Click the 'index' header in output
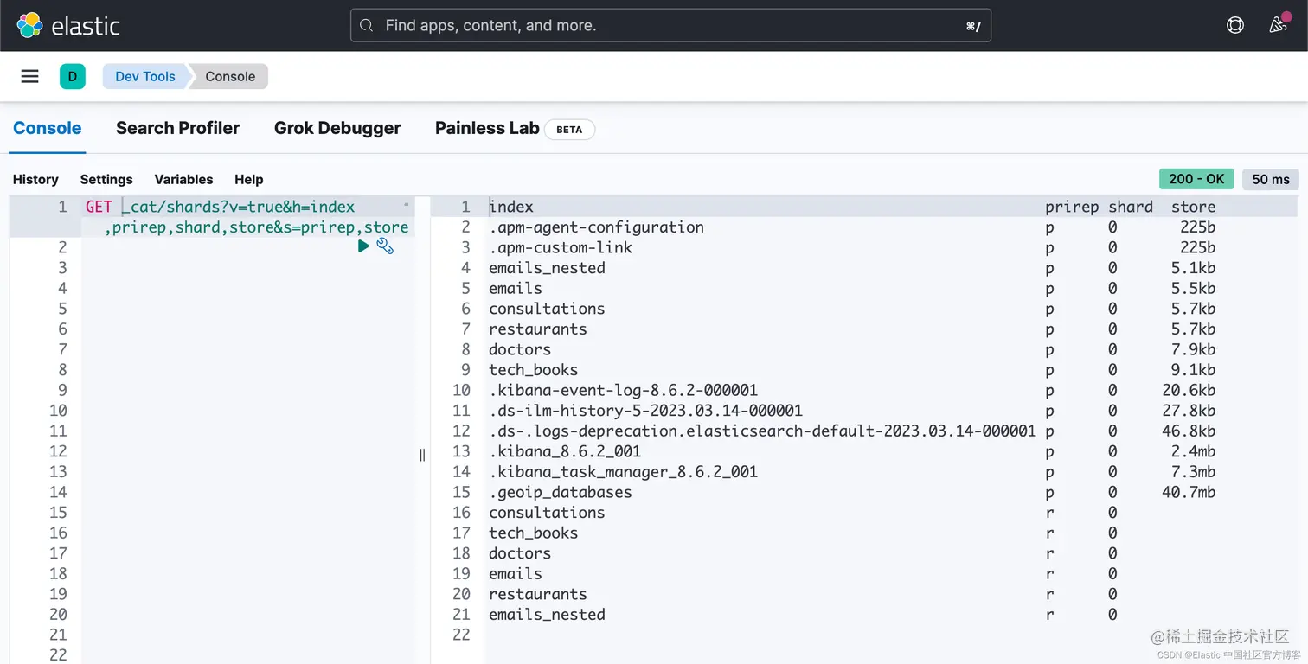1308x664 pixels. (511, 207)
